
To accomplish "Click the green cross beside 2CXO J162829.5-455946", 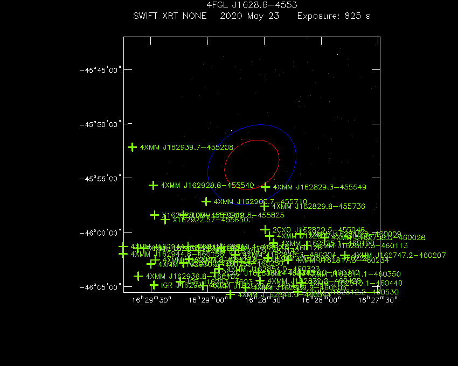I will (265, 230).
